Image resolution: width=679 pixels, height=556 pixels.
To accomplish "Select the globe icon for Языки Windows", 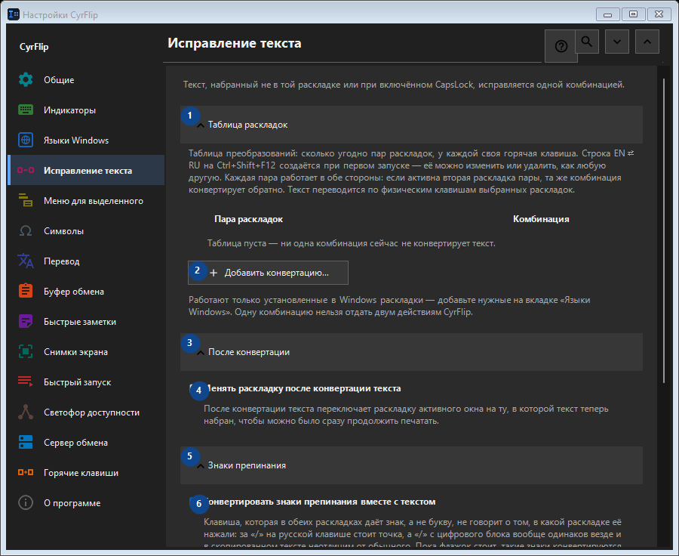I will pyautogui.click(x=26, y=140).
